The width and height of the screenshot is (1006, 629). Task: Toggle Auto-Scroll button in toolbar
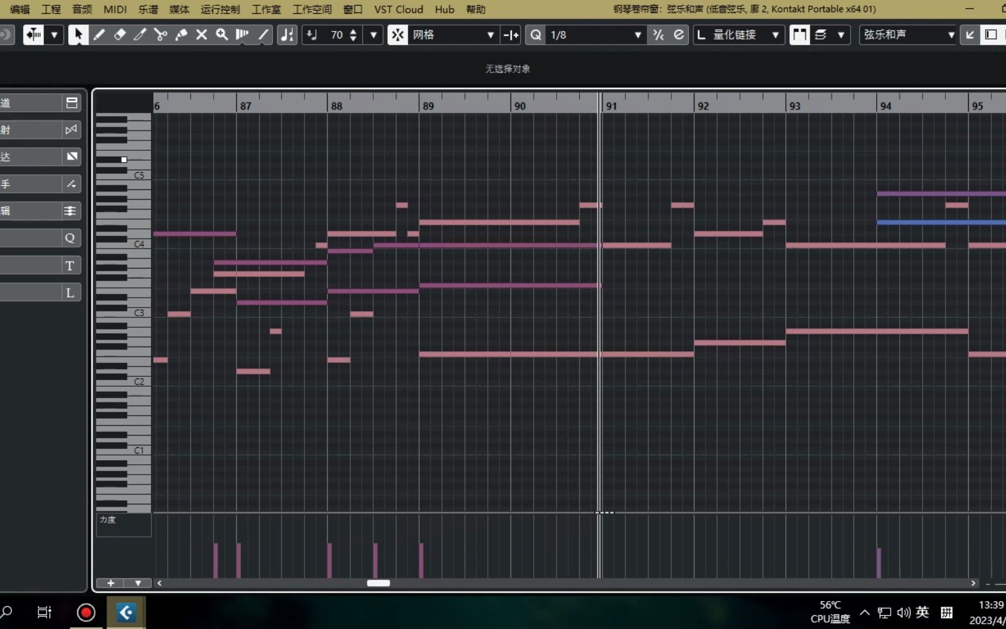[33, 35]
